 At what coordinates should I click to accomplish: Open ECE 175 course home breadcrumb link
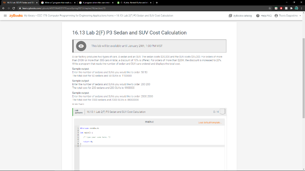(75, 16)
